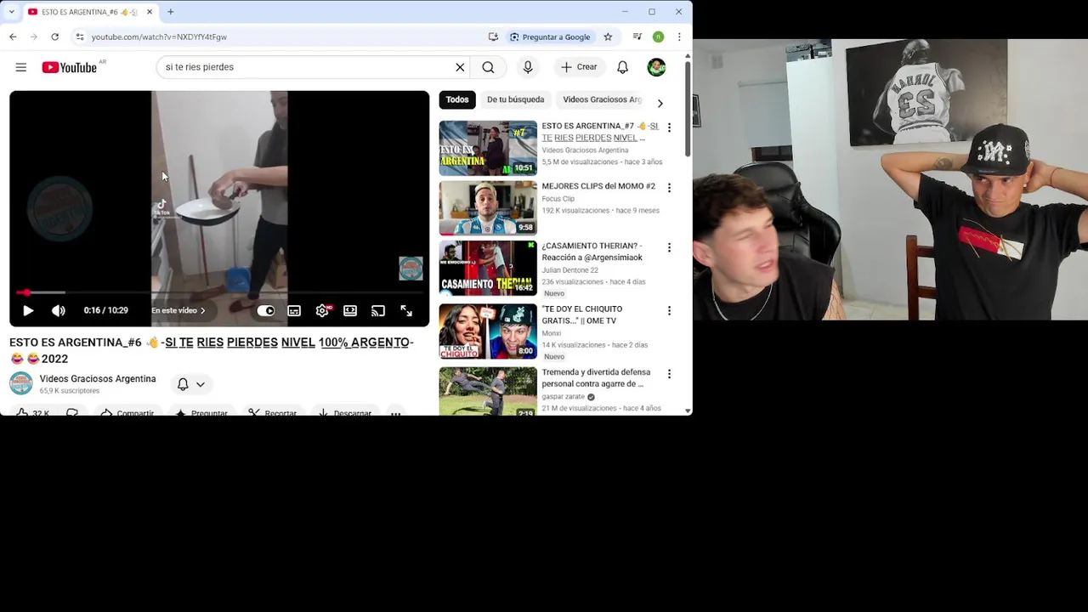The width and height of the screenshot is (1088, 612).
Task: Seek on the video progress bar
Action: coord(219,292)
